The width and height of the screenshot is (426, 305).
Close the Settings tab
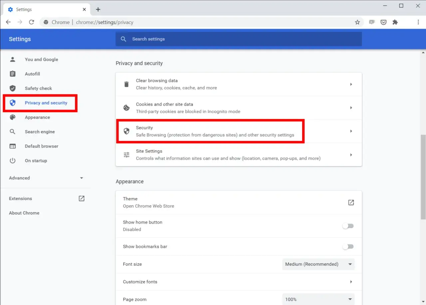[x=84, y=9]
